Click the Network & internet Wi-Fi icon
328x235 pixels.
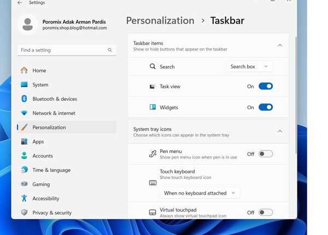tap(24, 113)
